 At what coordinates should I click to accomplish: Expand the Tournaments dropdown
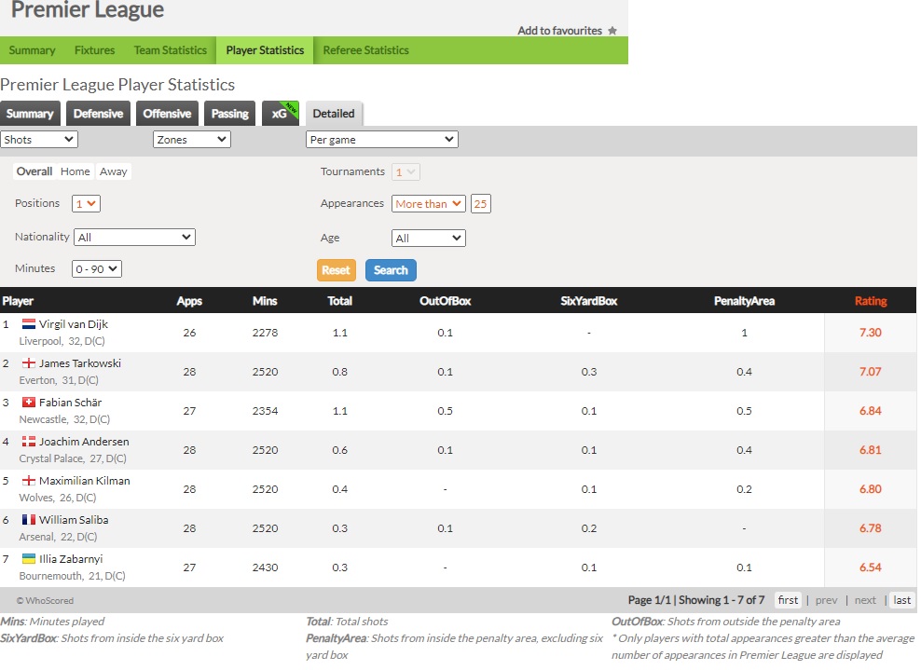click(x=406, y=172)
